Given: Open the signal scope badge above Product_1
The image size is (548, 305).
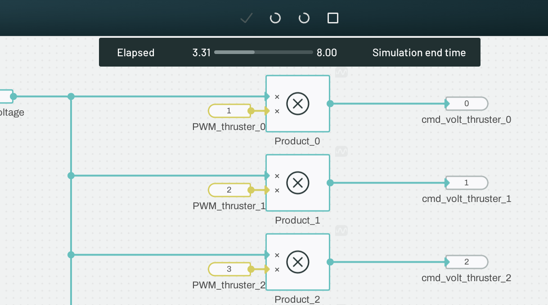Looking at the screenshot, I should pos(341,151).
